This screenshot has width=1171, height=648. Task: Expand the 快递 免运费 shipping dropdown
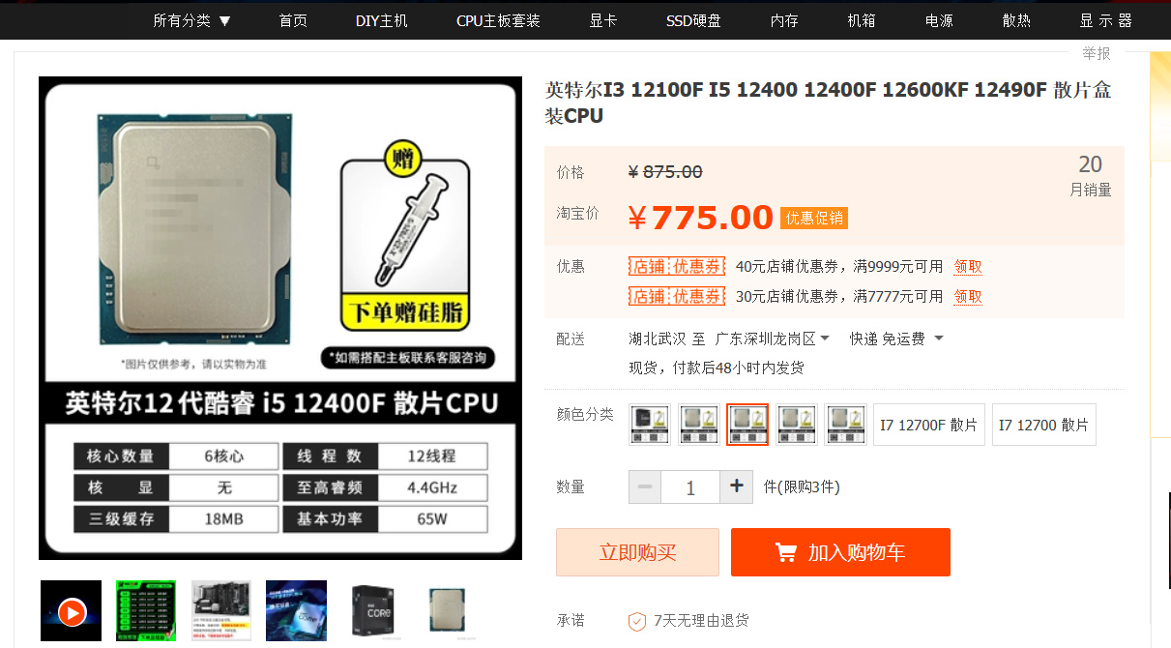(896, 339)
